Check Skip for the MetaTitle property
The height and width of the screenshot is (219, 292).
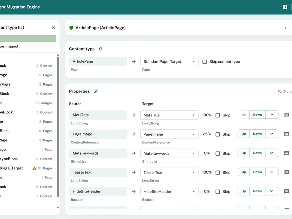click(x=218, y=115)
